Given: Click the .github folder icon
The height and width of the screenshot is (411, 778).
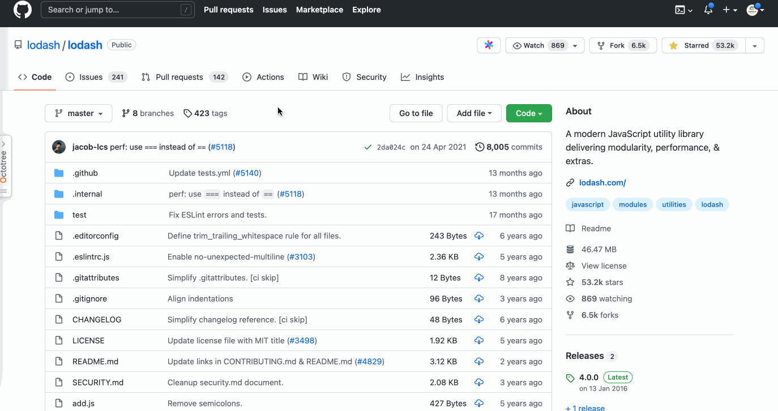Looking at the screenshot, I should 59,173.
